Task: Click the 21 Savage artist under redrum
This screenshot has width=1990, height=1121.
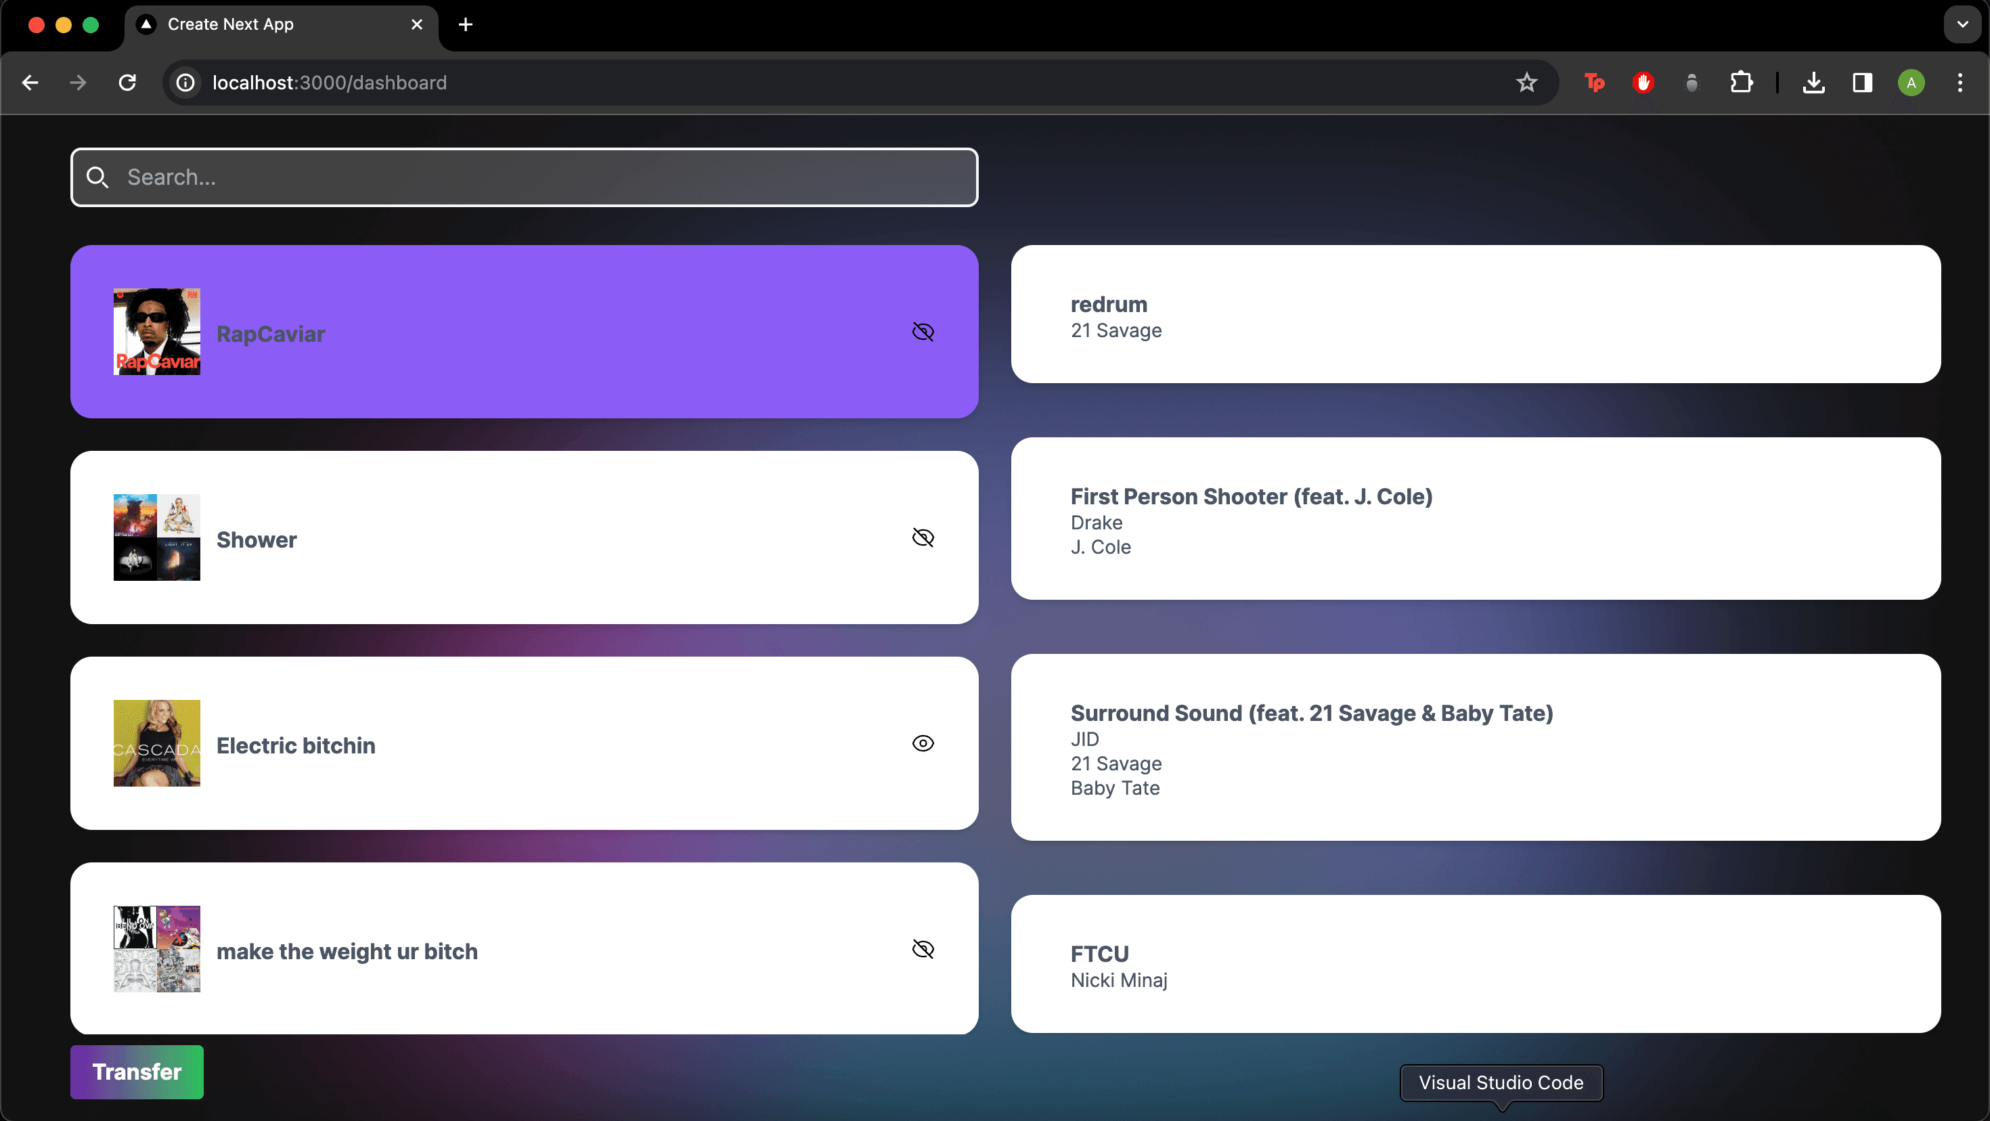Action: click(x=1116, y=330)
